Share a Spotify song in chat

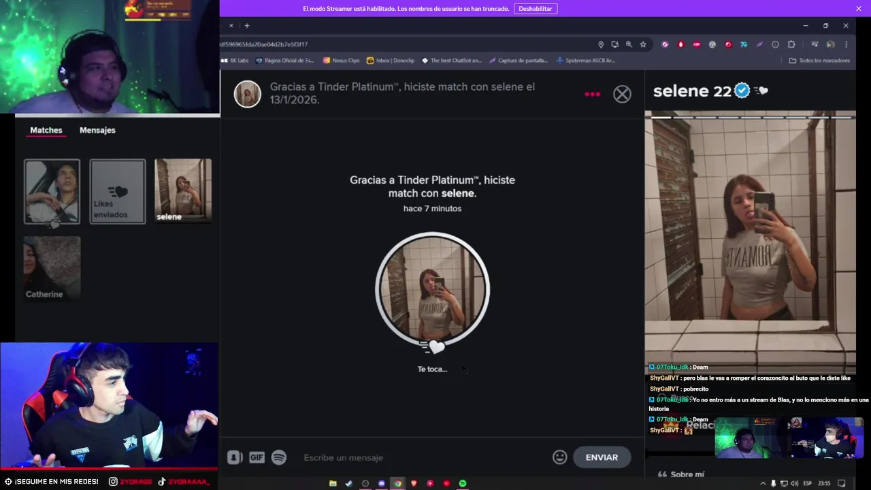point(279,457)
